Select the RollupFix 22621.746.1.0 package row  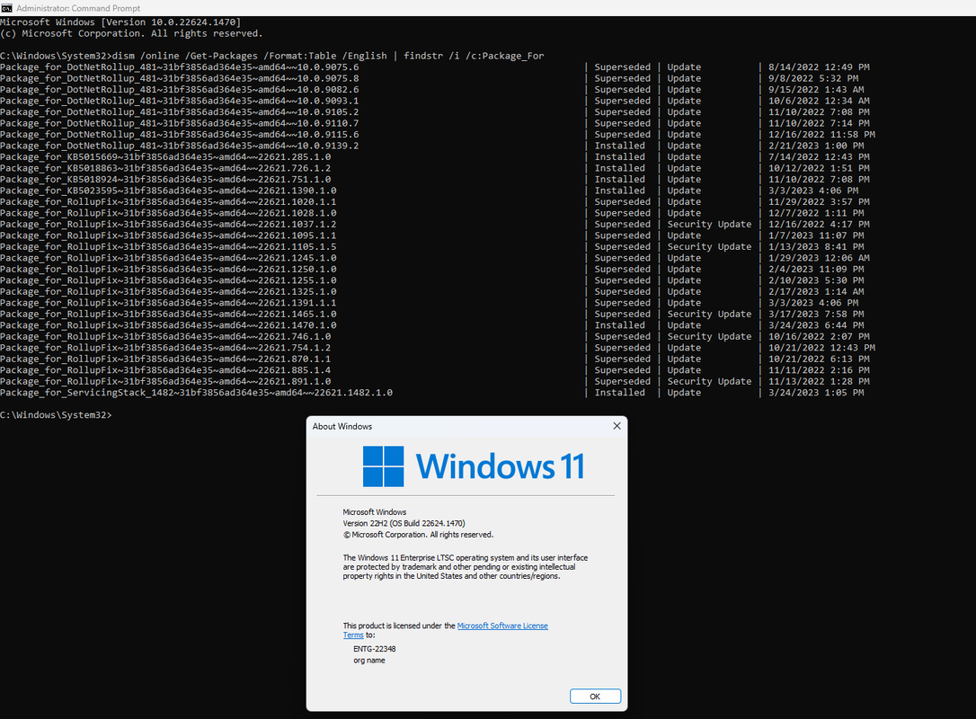tap(435, 337)
